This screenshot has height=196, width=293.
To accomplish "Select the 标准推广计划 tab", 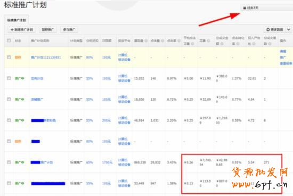I will click(x=17, y=20).
